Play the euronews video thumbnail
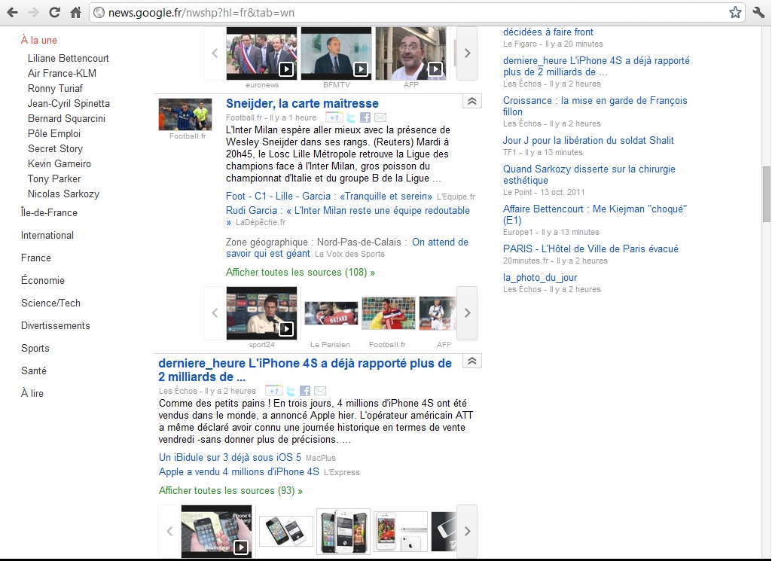This screenshot has width=772, height=561. (261, 53)
